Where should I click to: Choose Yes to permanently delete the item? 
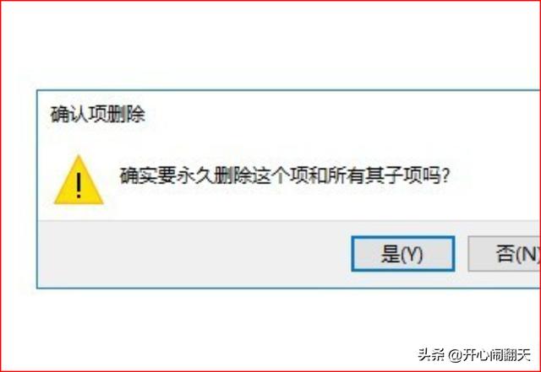tap(402, 254)
